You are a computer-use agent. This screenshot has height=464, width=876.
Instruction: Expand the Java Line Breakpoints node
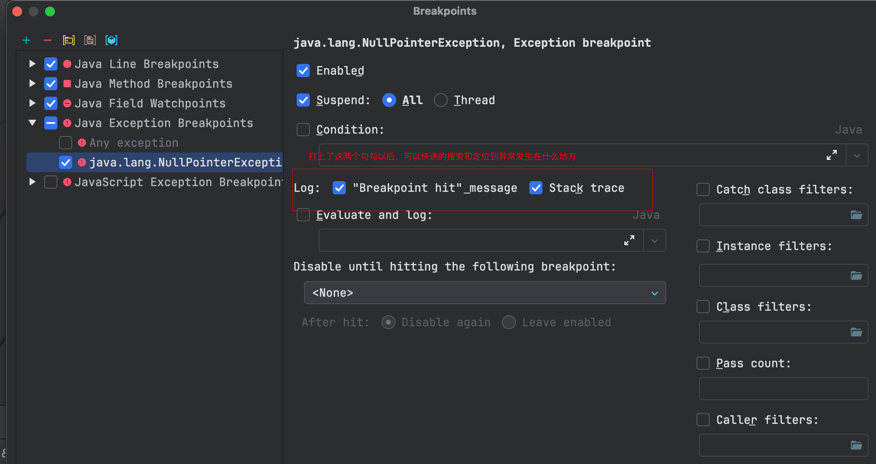click(x=32, y=64)
